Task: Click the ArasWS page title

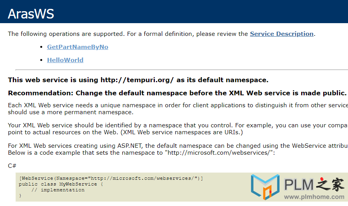Action: (31, 14)
